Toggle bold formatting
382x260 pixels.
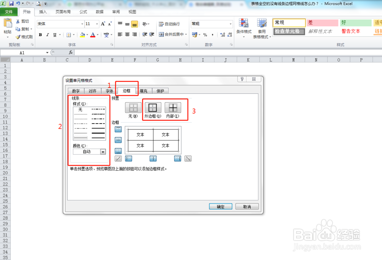(x=40, y=34)
